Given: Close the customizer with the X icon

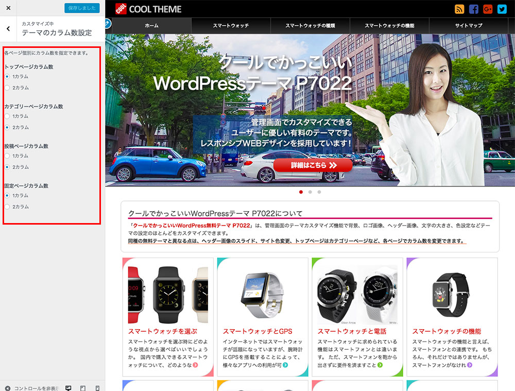Looking at the screenshot, I should coord(8,8).
